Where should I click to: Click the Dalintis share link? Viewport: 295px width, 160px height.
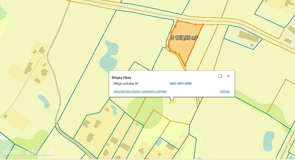225,91
